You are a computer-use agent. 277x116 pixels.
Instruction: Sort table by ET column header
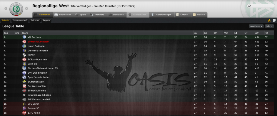click(236, 33)
